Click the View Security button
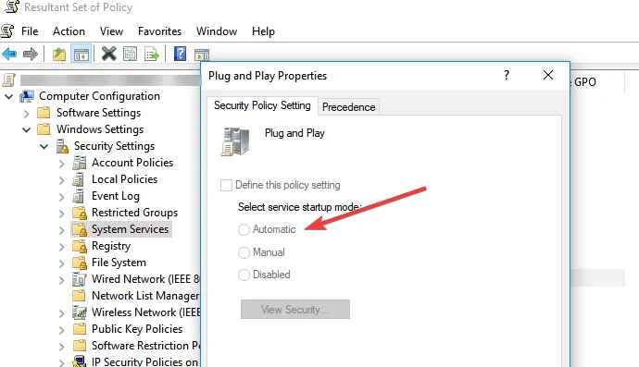Screen dimensions: 639x367 295,310
